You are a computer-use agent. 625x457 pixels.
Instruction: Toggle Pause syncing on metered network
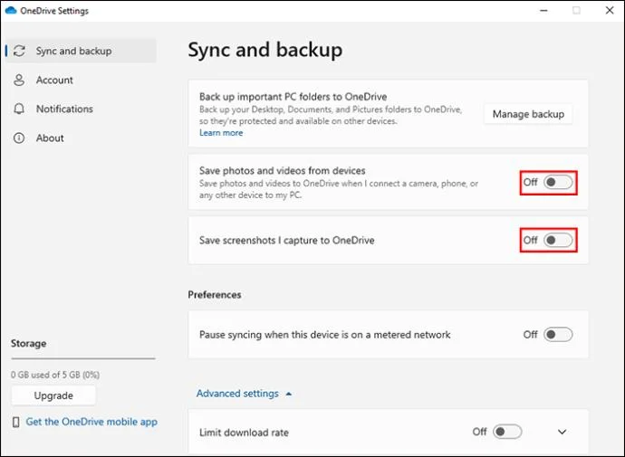point(558,335)
